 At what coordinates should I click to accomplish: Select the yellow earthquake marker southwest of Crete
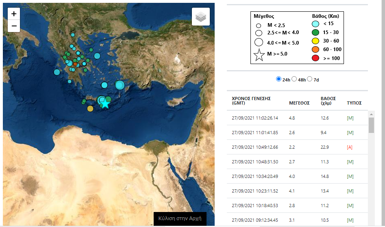pos(90,108)
